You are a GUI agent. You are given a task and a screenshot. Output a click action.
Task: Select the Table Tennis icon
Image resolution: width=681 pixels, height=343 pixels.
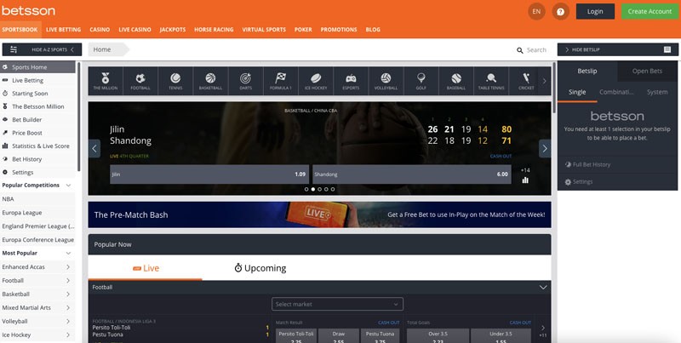[491, 81]
